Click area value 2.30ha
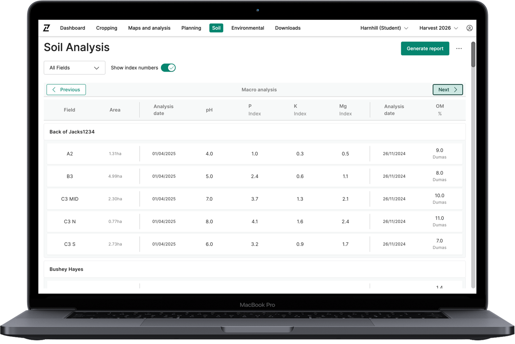Image resolution: width=515 pixels, height=344 pixels. (x=115, y=199)
